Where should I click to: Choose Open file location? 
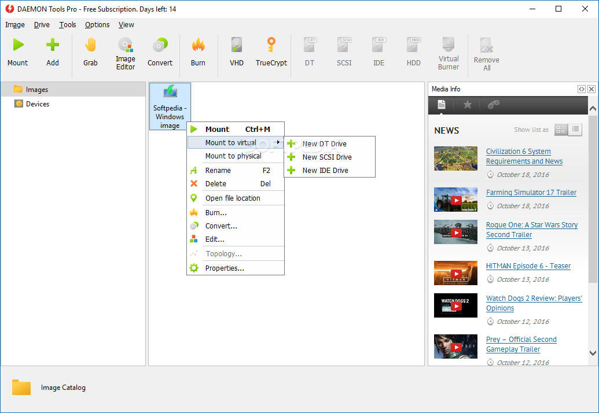pos(236,198)
